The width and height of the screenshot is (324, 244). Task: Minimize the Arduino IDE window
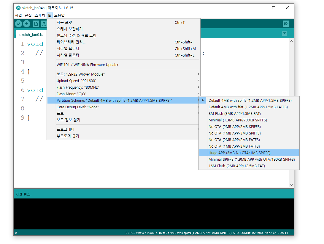click(x=260, y=8)
